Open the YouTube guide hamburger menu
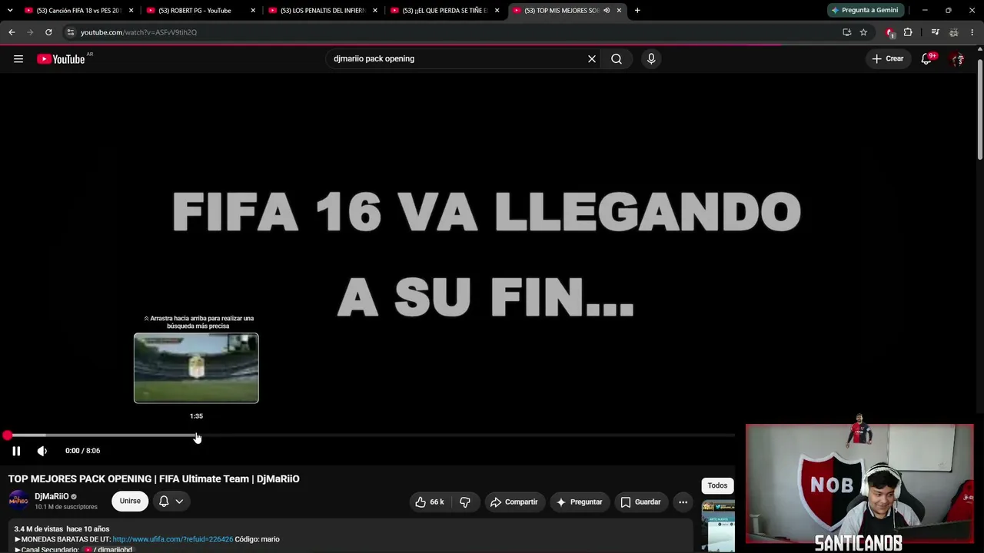Viewport: 984px width, 553px height. (18, 59)
